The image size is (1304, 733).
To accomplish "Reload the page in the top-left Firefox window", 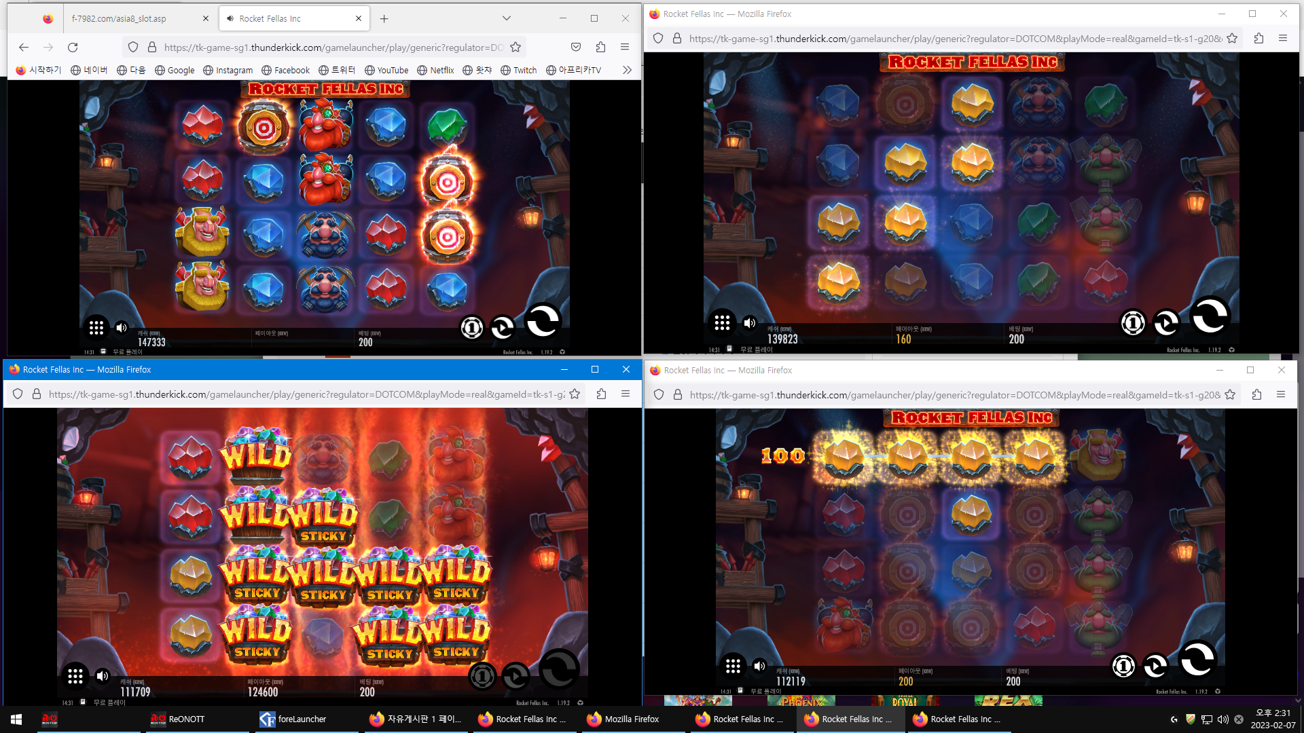I will pos(73,47).
